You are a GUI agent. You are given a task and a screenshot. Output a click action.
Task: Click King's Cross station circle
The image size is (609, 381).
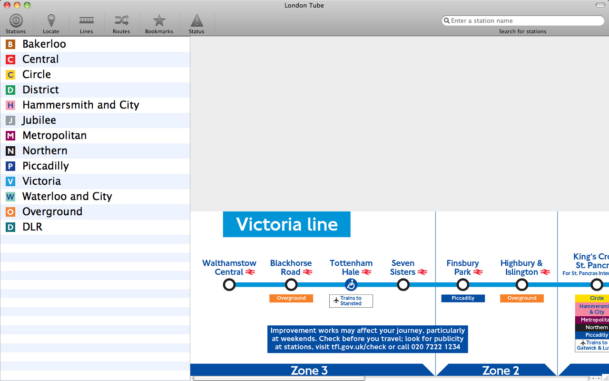pos(597,285)
